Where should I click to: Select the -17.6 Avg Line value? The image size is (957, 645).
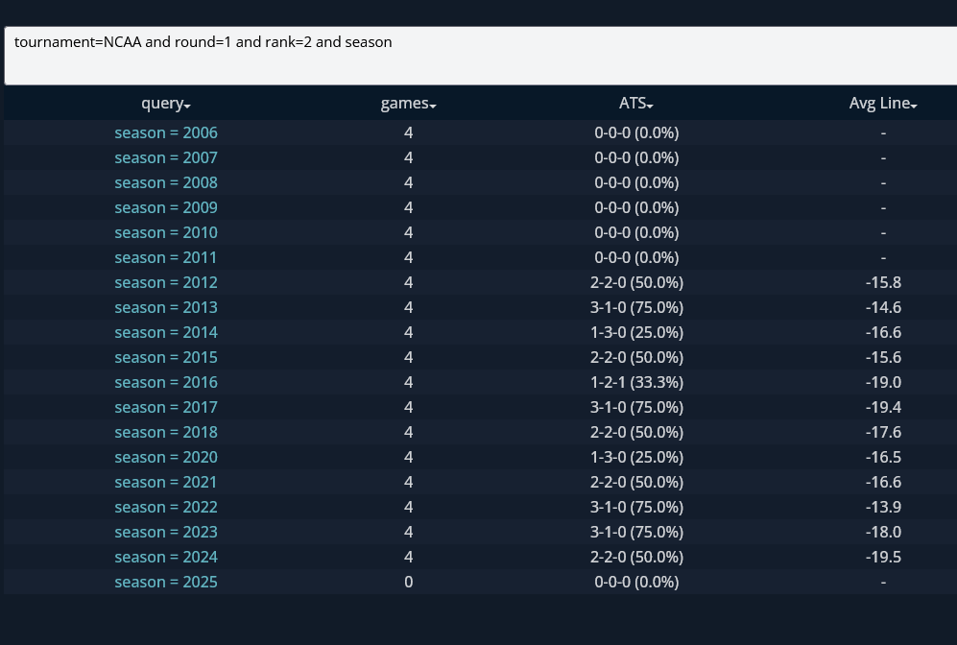click(x=883, y=433)
